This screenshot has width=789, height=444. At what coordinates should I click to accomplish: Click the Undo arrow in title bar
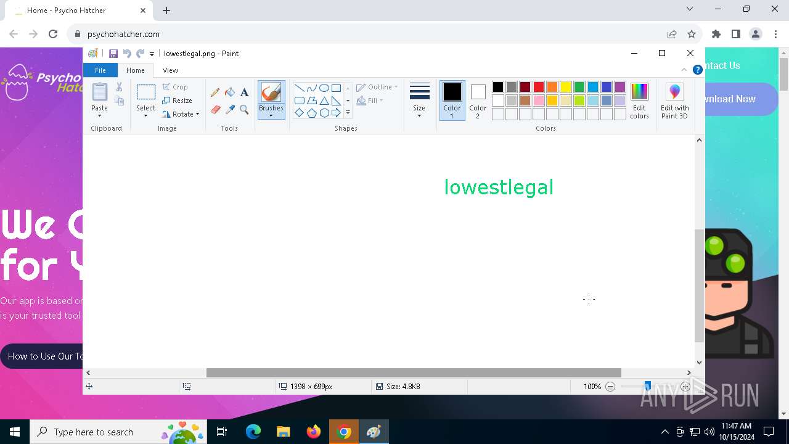coord(127,54)
